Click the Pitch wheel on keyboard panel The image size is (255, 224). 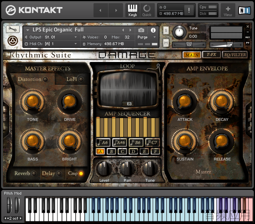[x=9, y=205]
